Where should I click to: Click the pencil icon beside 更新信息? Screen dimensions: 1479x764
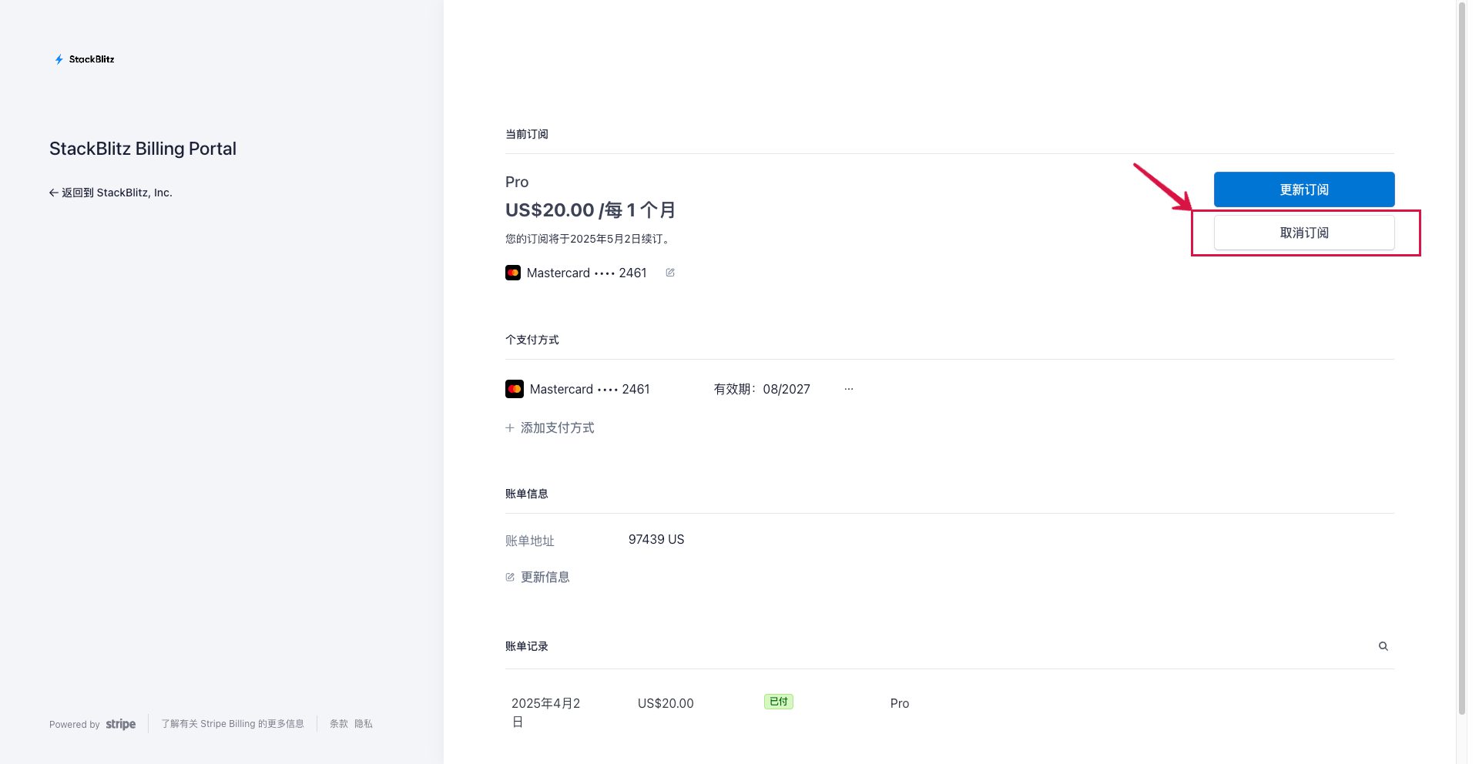[510, 577]
